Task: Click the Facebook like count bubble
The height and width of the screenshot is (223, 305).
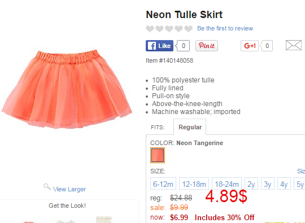Action: (x=183, y=46)
